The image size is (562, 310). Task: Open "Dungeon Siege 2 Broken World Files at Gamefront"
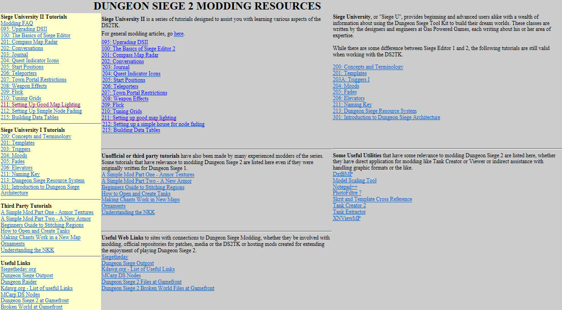click(158, 288)
